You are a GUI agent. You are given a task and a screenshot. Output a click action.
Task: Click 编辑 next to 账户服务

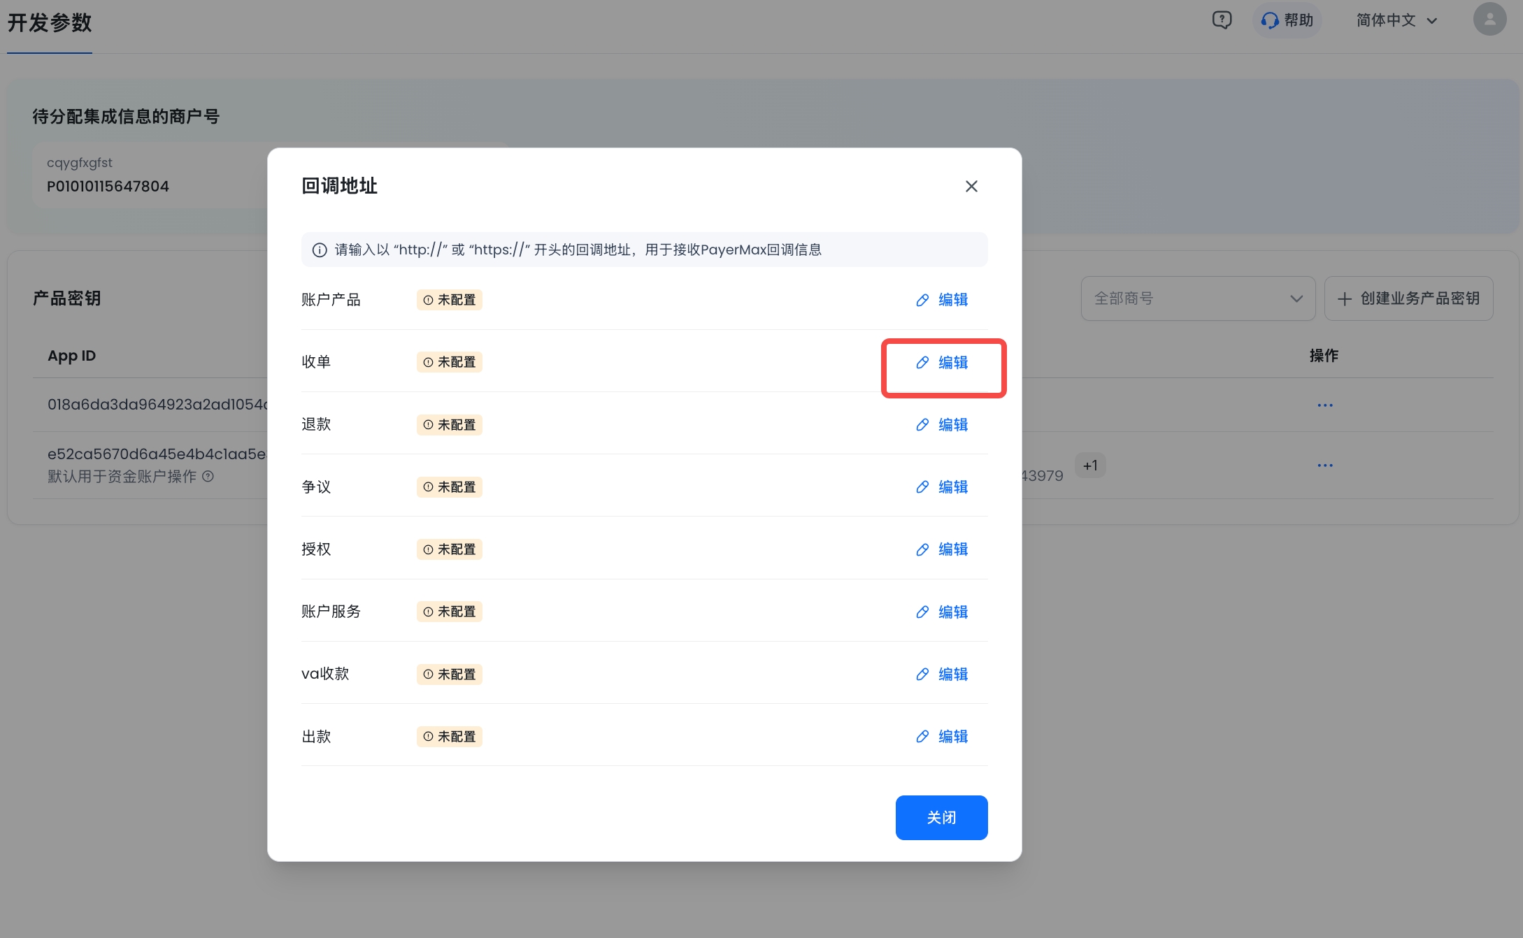click(x=952, y=612)
